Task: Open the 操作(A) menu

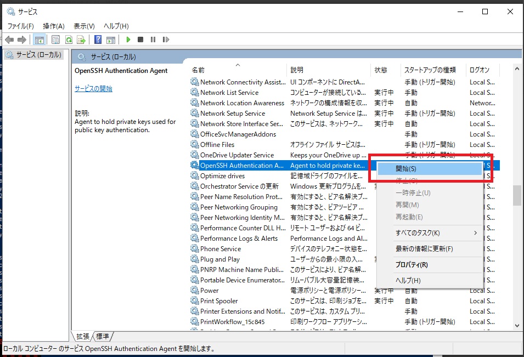Action: 53,26
